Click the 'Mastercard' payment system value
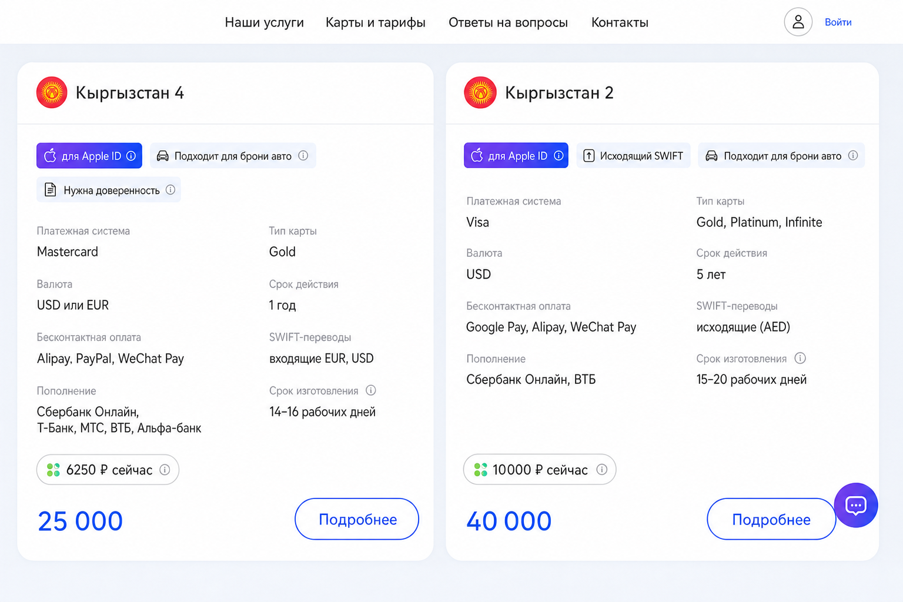The height and width of the screenshot is (602, 903). 68,252
